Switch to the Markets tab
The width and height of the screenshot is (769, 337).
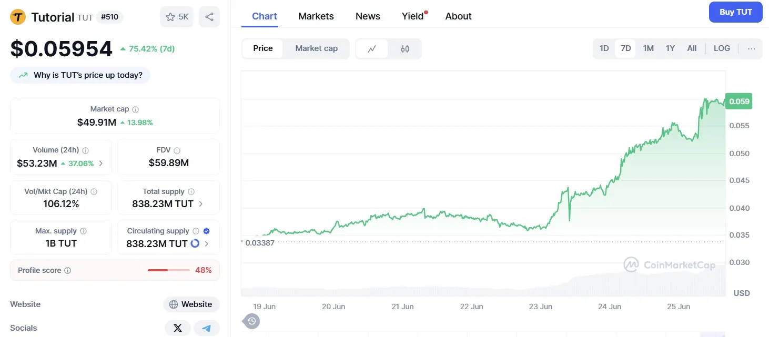pyautogui.click(x=316, y=16)
